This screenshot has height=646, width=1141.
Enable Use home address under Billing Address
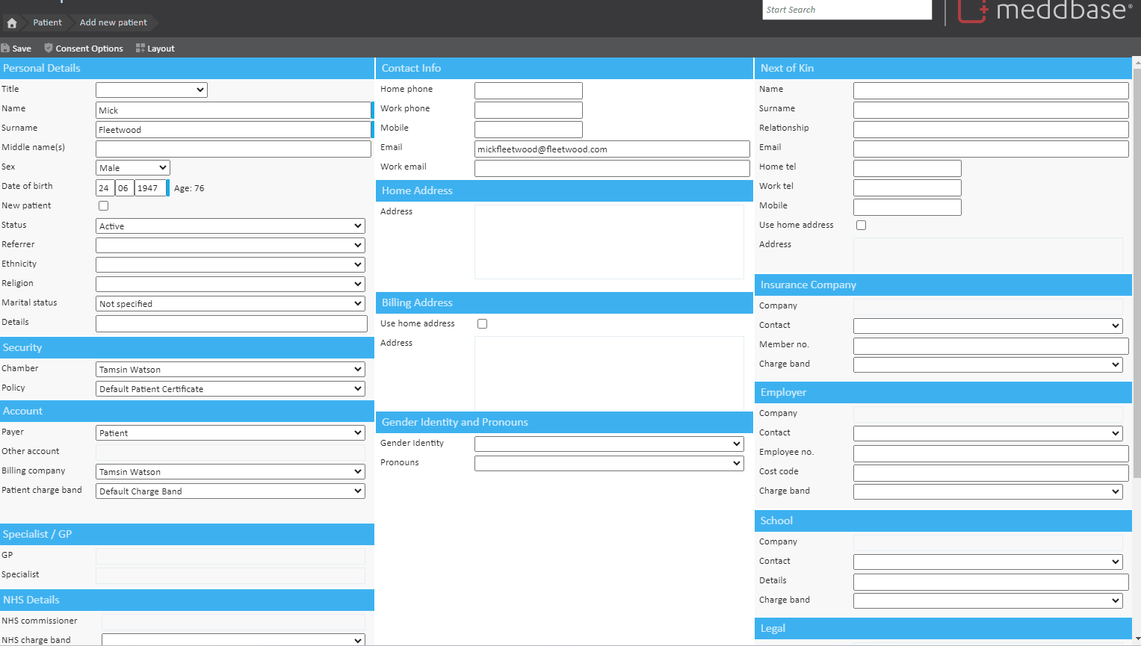click(x=482, y=324)
